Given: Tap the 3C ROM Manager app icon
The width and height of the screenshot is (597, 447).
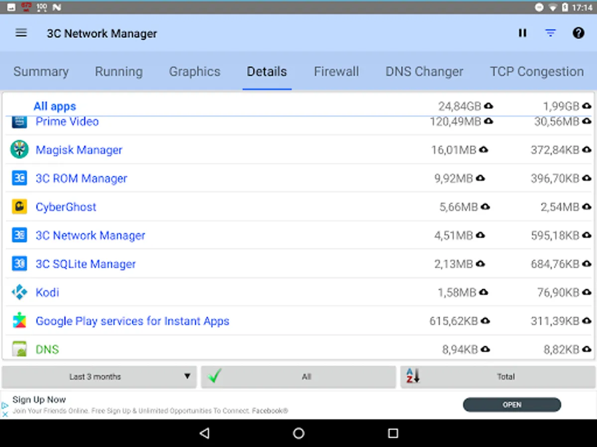Looking at the screenshot, I should pyautogui.click(x=19, y=178).
